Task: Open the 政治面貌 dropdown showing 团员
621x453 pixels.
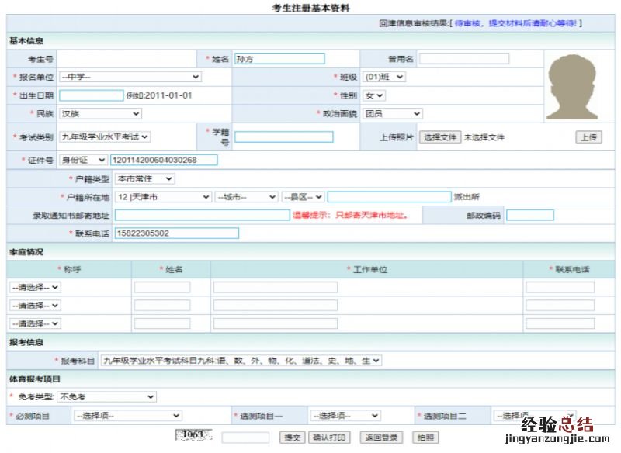Action: point(393,114)
